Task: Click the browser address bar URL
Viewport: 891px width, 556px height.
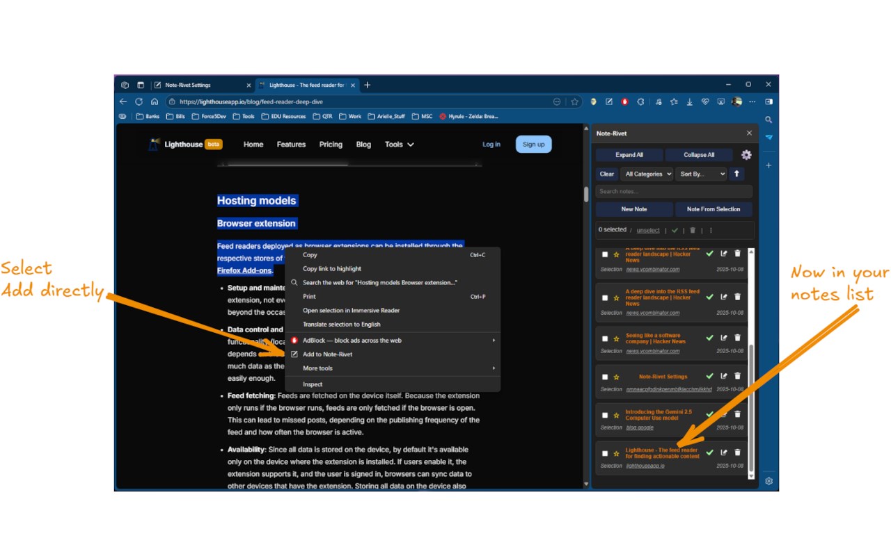Action: point(251,101)
